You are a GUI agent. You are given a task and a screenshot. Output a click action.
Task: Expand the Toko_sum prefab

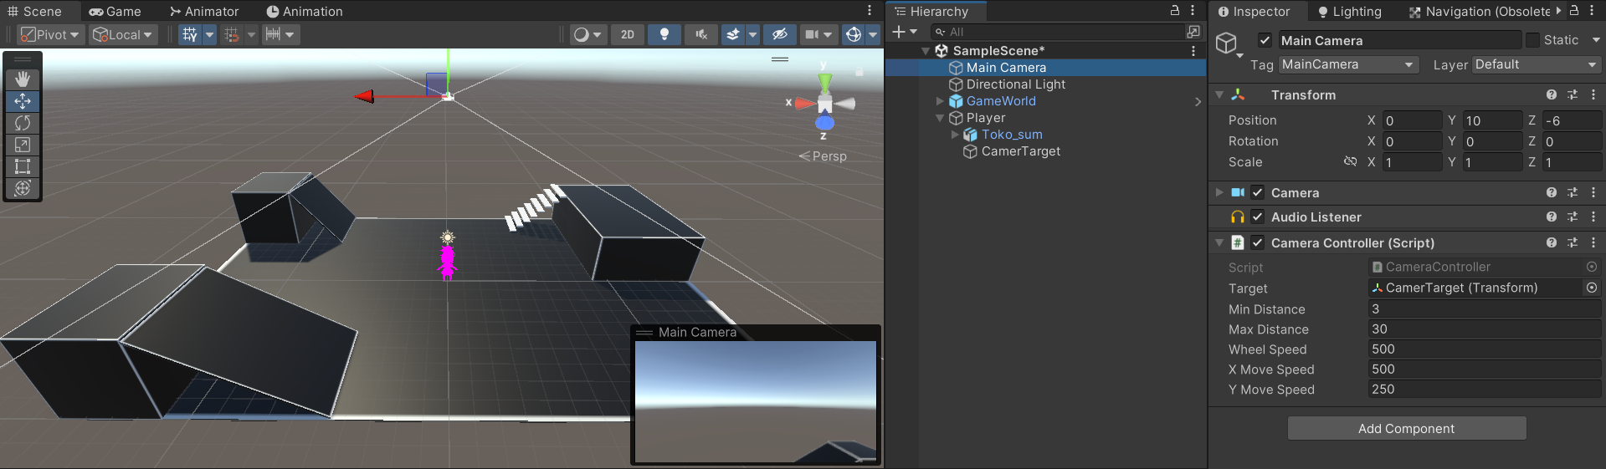click(955, 135)
